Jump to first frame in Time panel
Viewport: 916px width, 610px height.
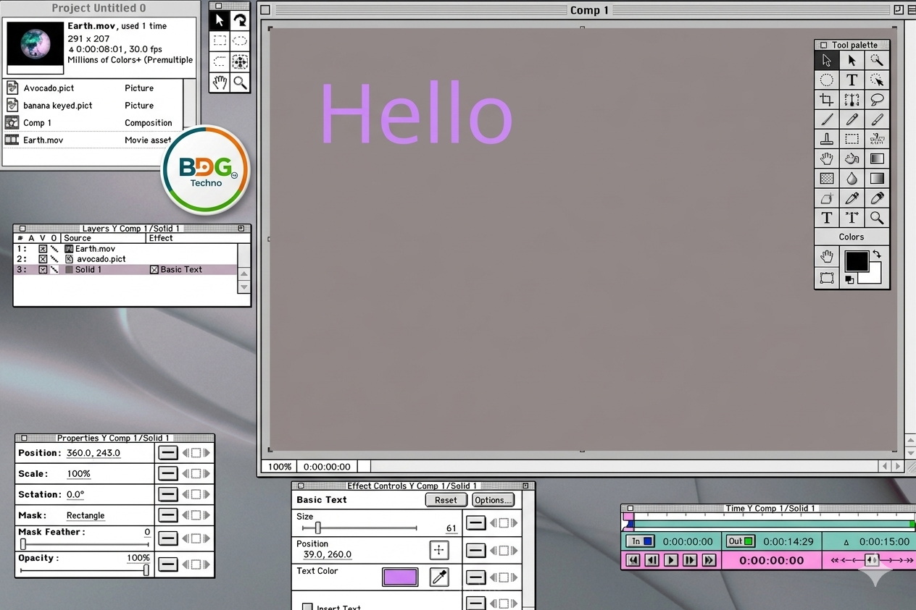click(x=633, y=560)
